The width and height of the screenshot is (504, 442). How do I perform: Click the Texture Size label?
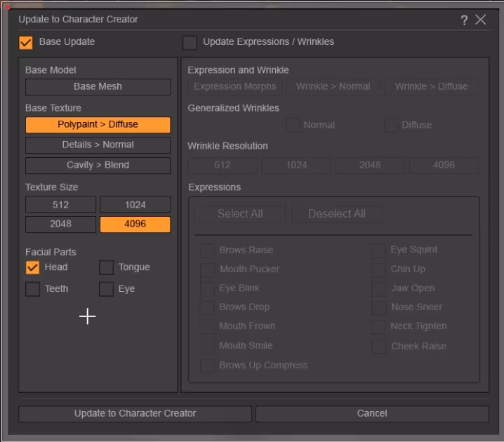pos(52,187)
